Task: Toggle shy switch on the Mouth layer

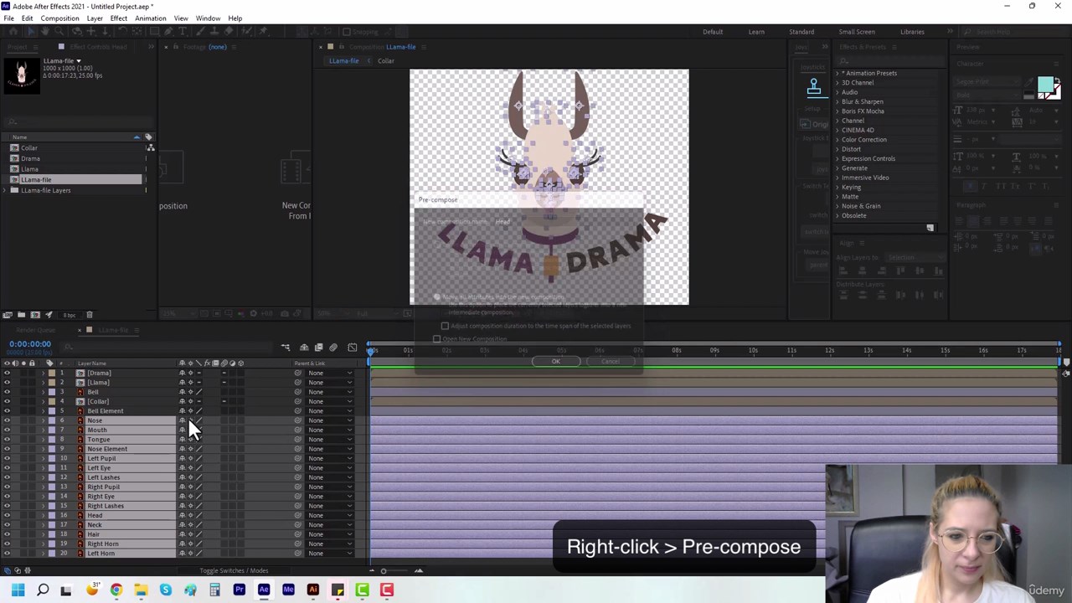Action: (182, 430)
